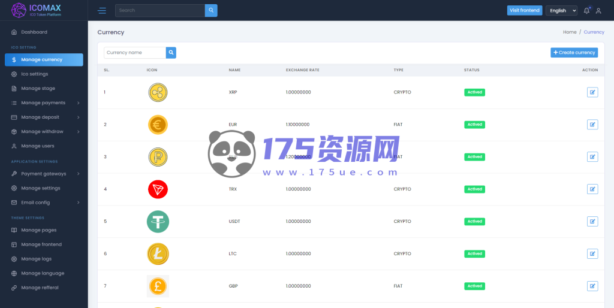Click the FIAT type in GBP row
The image size is (614, 308).
tap(398, 286)
